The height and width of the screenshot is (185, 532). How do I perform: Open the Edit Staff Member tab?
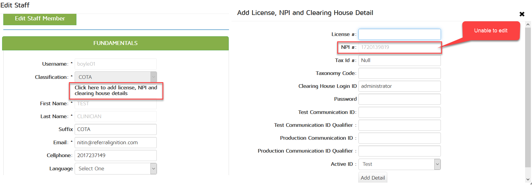[x=40, y=19]
